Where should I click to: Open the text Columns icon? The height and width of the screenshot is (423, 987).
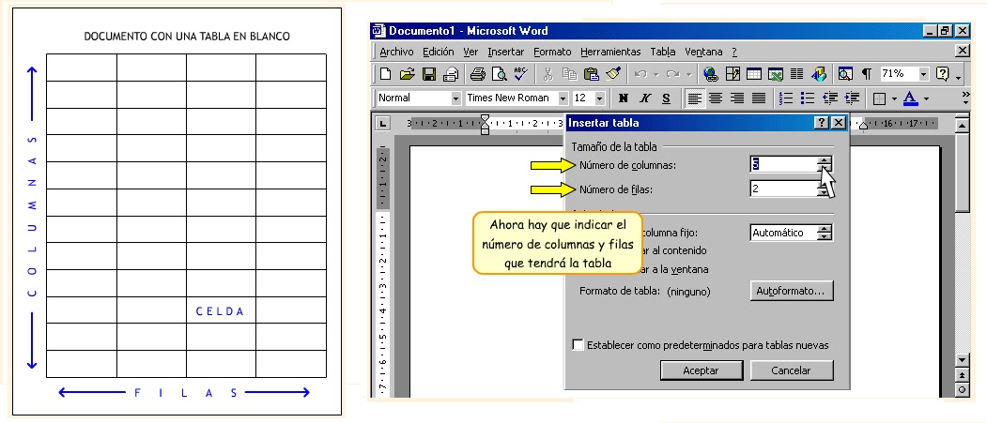pos(797,74)
